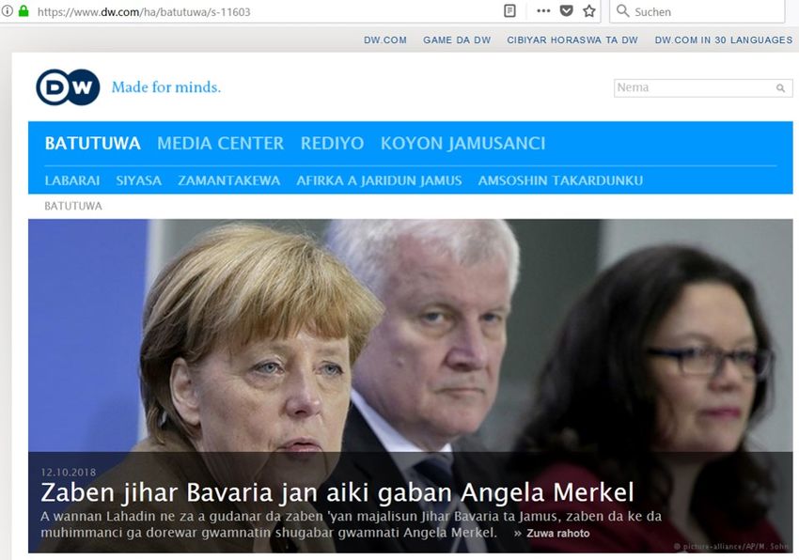Click the browser URL address field
Viewport: 799px width, 560px height.
coord(263,12)
